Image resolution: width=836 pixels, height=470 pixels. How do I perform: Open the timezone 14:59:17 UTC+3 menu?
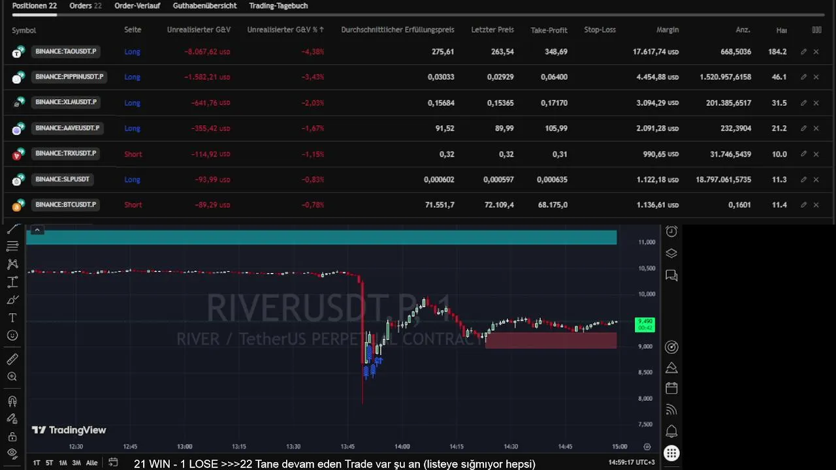tap(632, 463)
